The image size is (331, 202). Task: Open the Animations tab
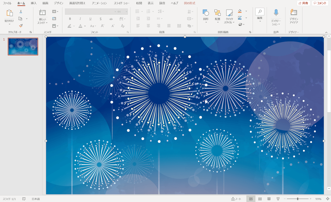tap(99, 3)
